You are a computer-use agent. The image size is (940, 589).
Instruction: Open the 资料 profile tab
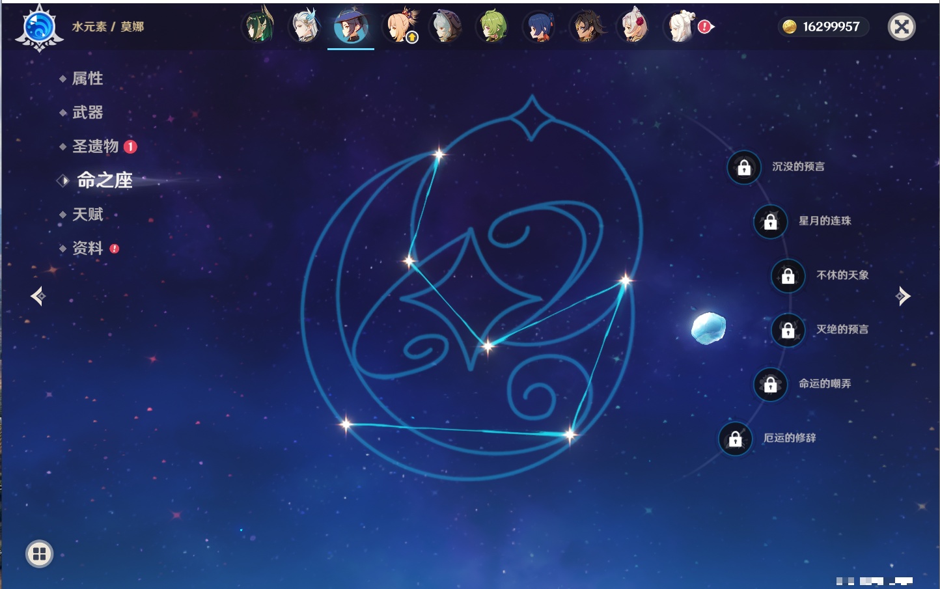point(89,248)
